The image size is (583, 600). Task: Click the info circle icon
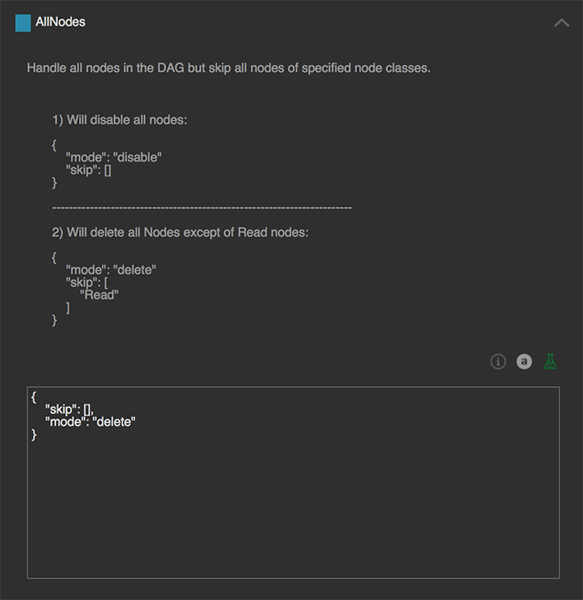tap(498, 361)
